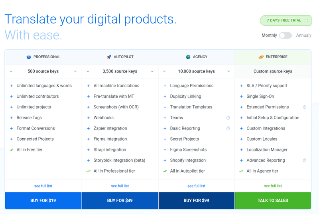This screenshot has height=214, width=319.
Task: Open Autopilot plan's see full list
Action: pyautogui.click(x=120, y=186)
